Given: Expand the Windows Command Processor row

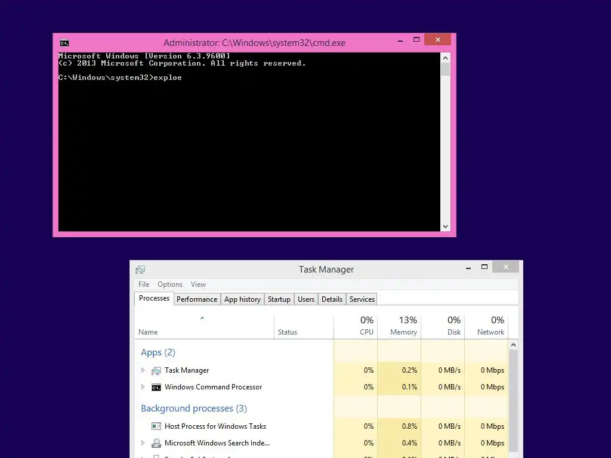Looking at the screenshot, I should point(143,387).
